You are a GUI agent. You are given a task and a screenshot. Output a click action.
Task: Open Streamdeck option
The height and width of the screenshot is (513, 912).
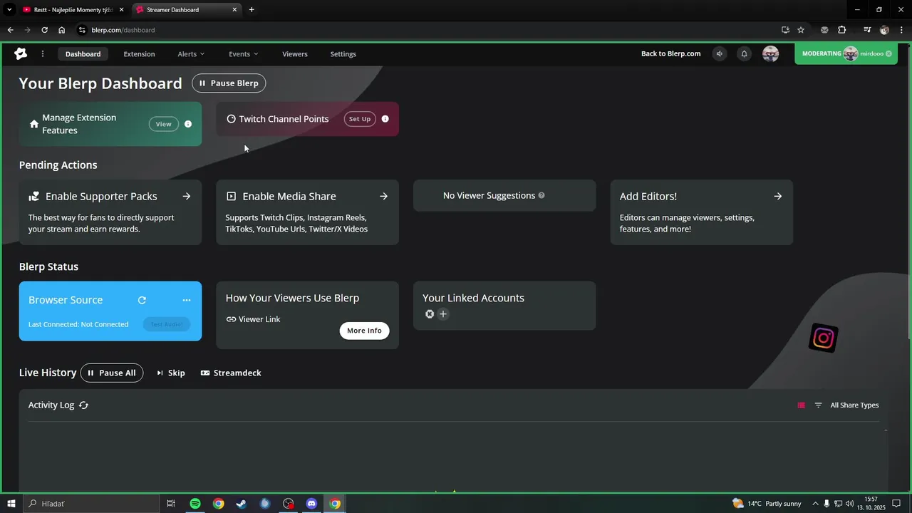coord(231,373)
